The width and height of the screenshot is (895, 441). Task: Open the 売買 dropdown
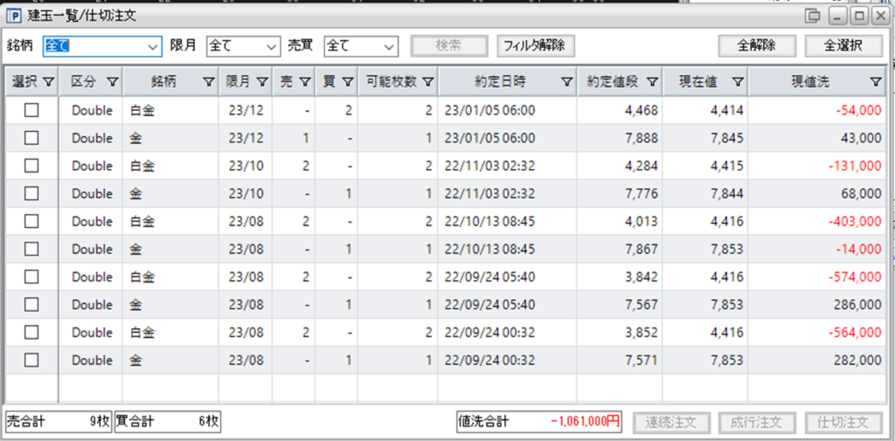point(361,46)
